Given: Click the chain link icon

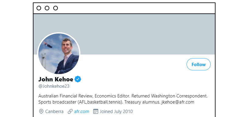Looking at the screenshot, I should pos(70,112).
